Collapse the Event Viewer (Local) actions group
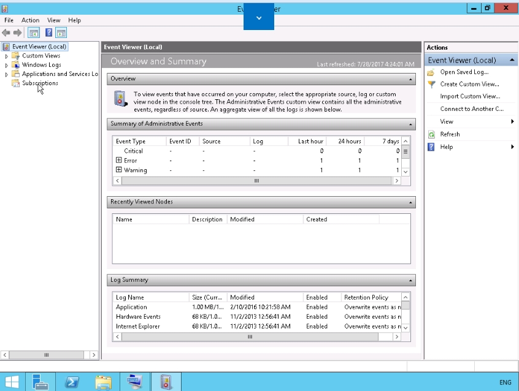Image resolution: width=519 pixels, height=391 pixels. 512,60
